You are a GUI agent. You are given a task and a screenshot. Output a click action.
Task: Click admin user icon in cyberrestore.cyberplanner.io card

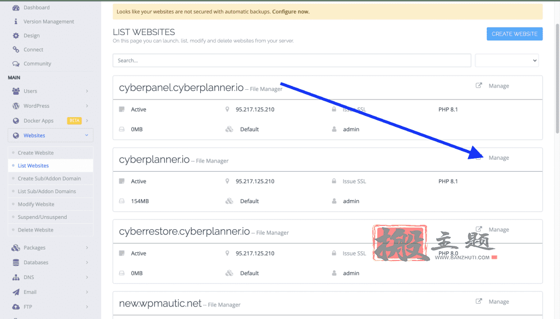334,273
